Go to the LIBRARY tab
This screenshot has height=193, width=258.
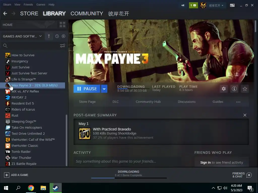[x=54, y=14]
